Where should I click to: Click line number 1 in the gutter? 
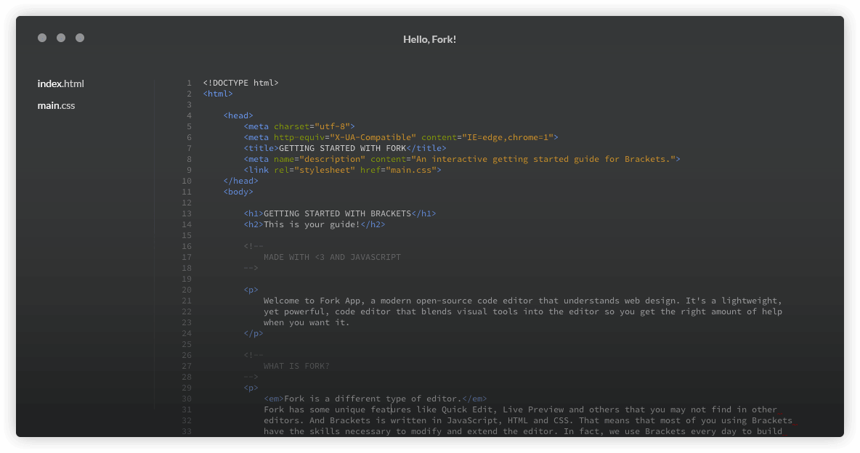[x=189, y=83]
